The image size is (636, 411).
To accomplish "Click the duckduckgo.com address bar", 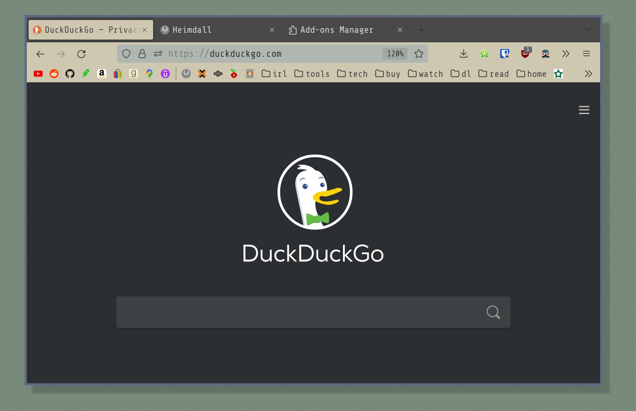I will tap(273, 54).
